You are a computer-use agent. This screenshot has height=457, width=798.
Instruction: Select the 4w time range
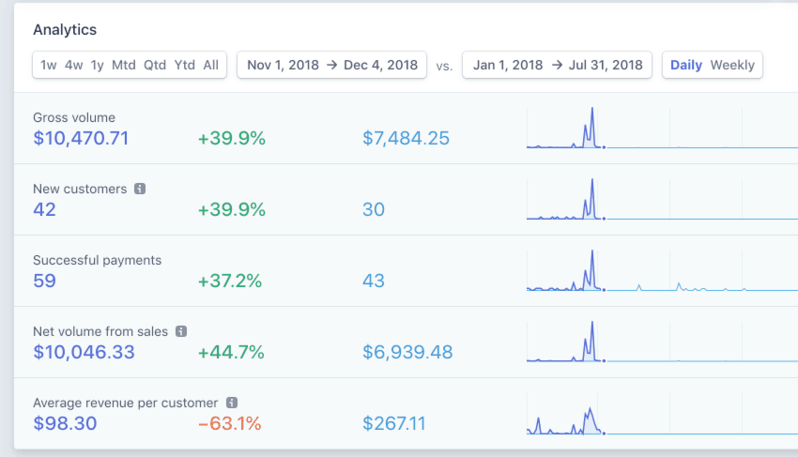click(74, 65)
